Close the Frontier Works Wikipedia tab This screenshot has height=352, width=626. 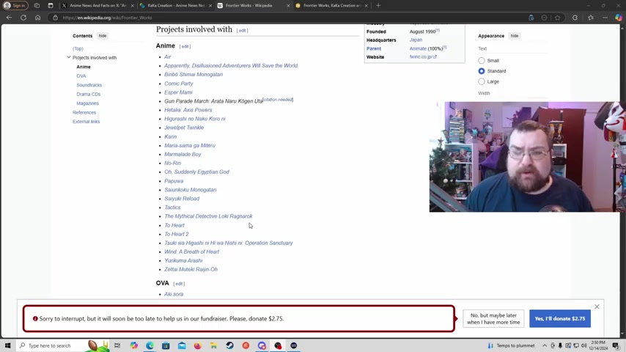pyautogui.click(x=288, y=6)
